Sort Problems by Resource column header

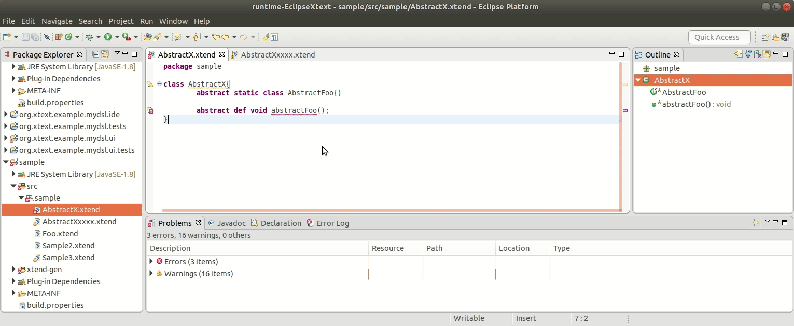[396, 248]
